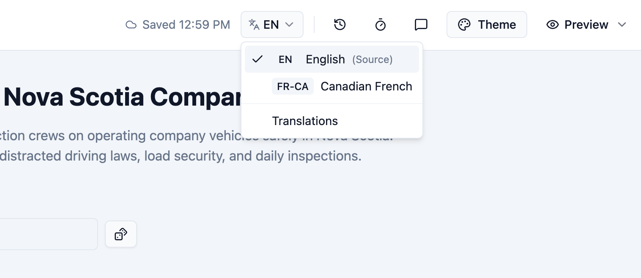
Task: Open the language selector dropdown
Action: 272,25
